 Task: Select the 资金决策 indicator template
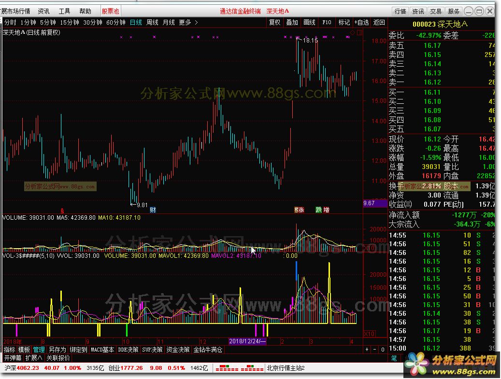(x=178, y=350)
